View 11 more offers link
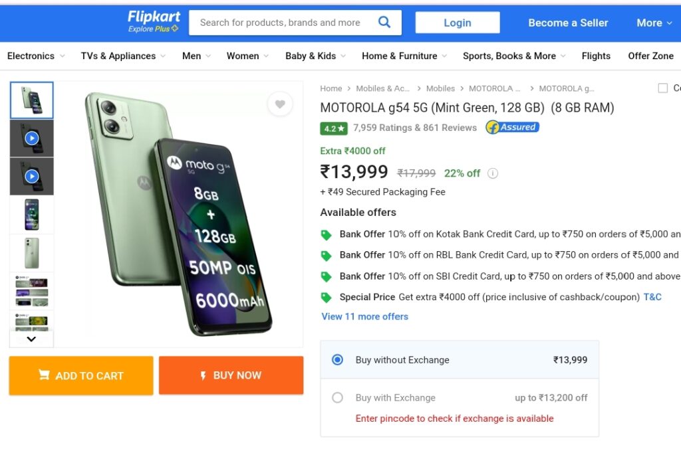Viewport: 681px width, 457px height. pyautogui.click(x=365, y=317)
